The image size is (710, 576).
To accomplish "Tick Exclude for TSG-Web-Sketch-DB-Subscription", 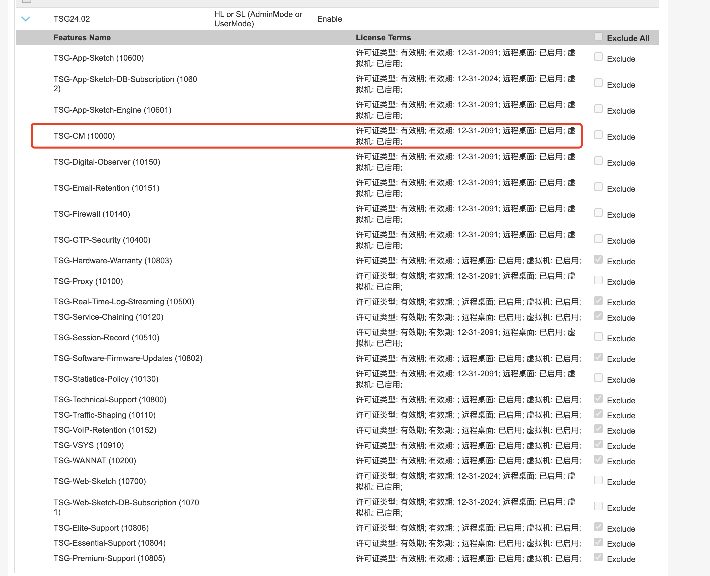I will pyautogui.click(x=598, y=506).
